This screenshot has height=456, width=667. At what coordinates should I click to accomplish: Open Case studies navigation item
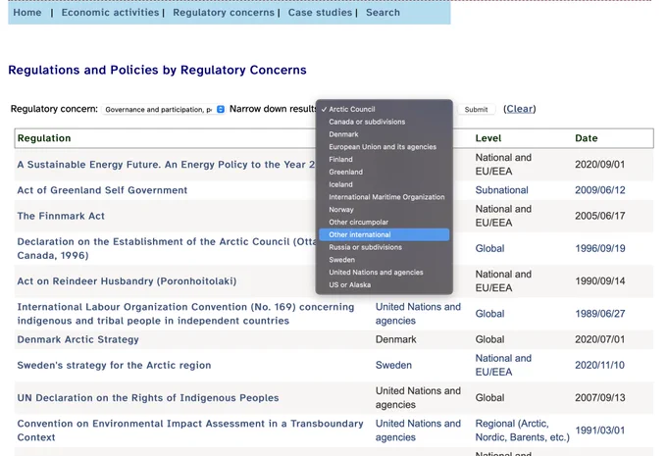[x=321, y=13]
